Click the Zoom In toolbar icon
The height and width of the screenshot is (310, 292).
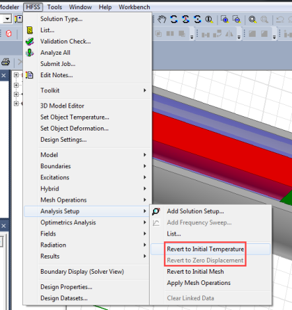(x=225, y=20)
